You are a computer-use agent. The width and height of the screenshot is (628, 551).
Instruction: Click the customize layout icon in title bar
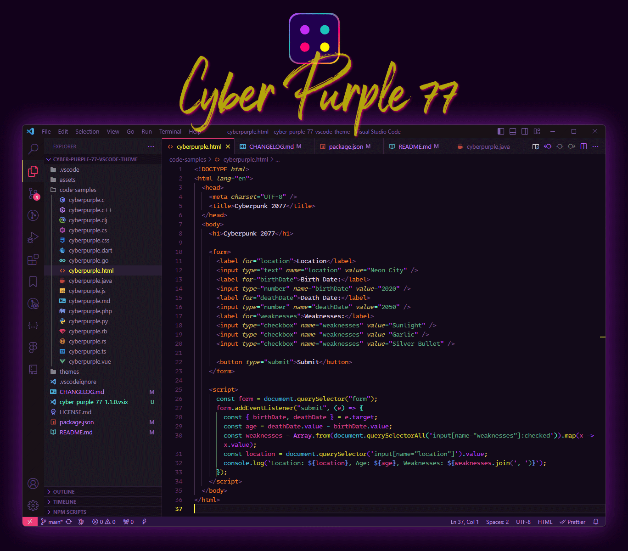(537, 131)
